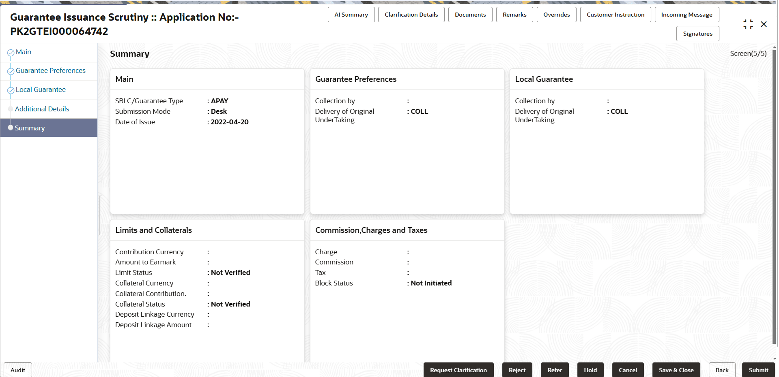The height and width of the screenshot is (377, 779).
Task: Click the Date of Issue value 2022-04-20
Action: point(230,122)
